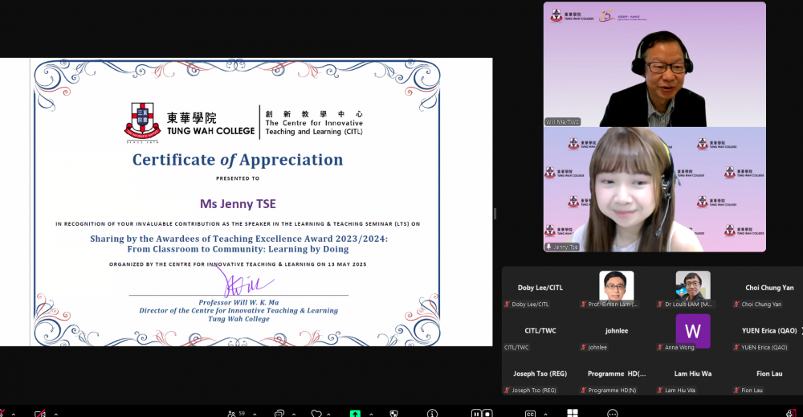Click muted mic icon beside YUEN Erica (QAO) label
803x417 pixels.
click(x=736, y=347)
